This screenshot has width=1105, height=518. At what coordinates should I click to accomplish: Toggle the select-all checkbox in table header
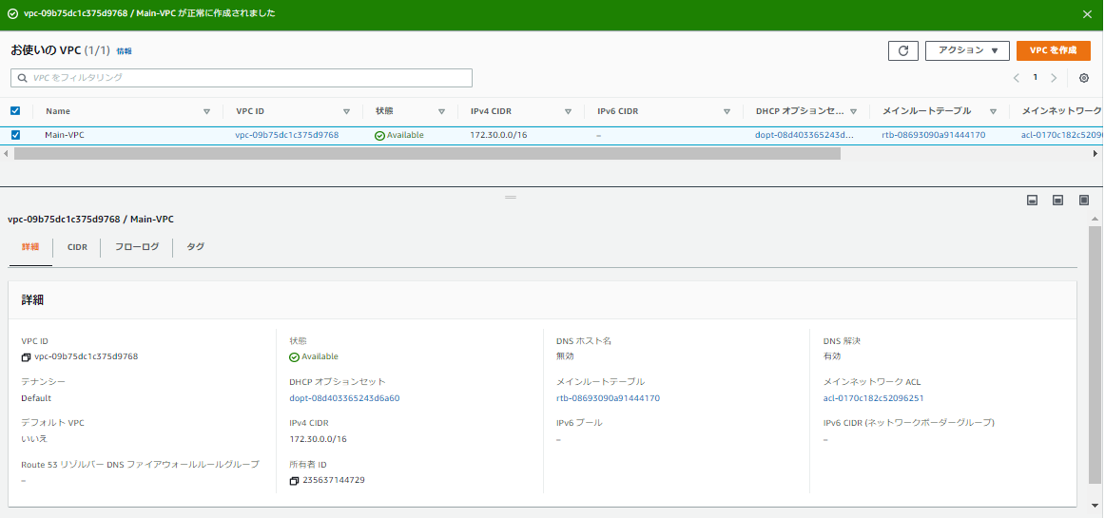15,111
